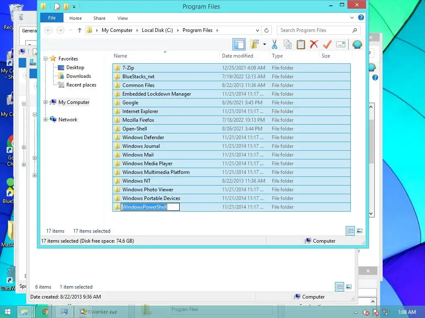Switch to details view button
This screenshot has height=318, width=425.
coord(350,231)
